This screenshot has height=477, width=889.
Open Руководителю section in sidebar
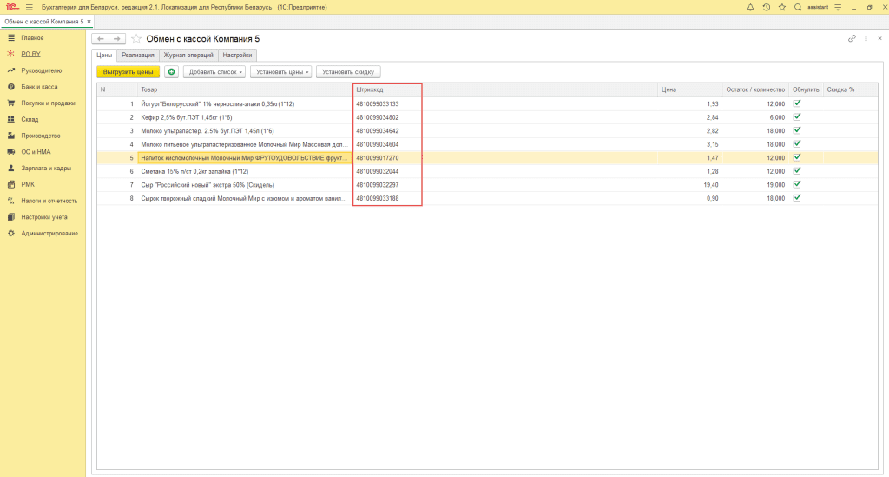click(42, 71)
